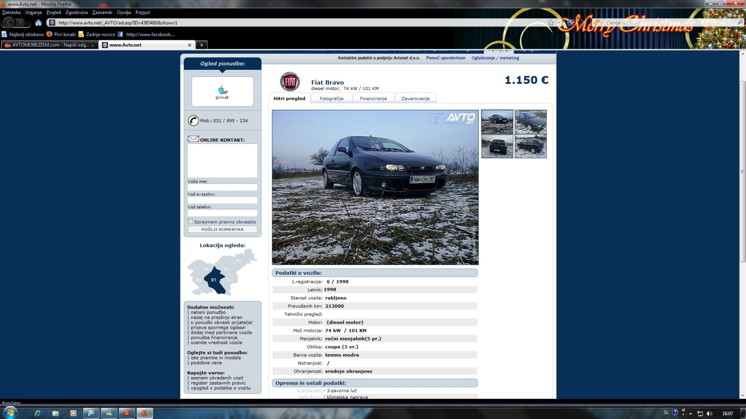Open Windows Explorer folder in taskbar
Screen dimensions: 746x419
pos(55,413)
